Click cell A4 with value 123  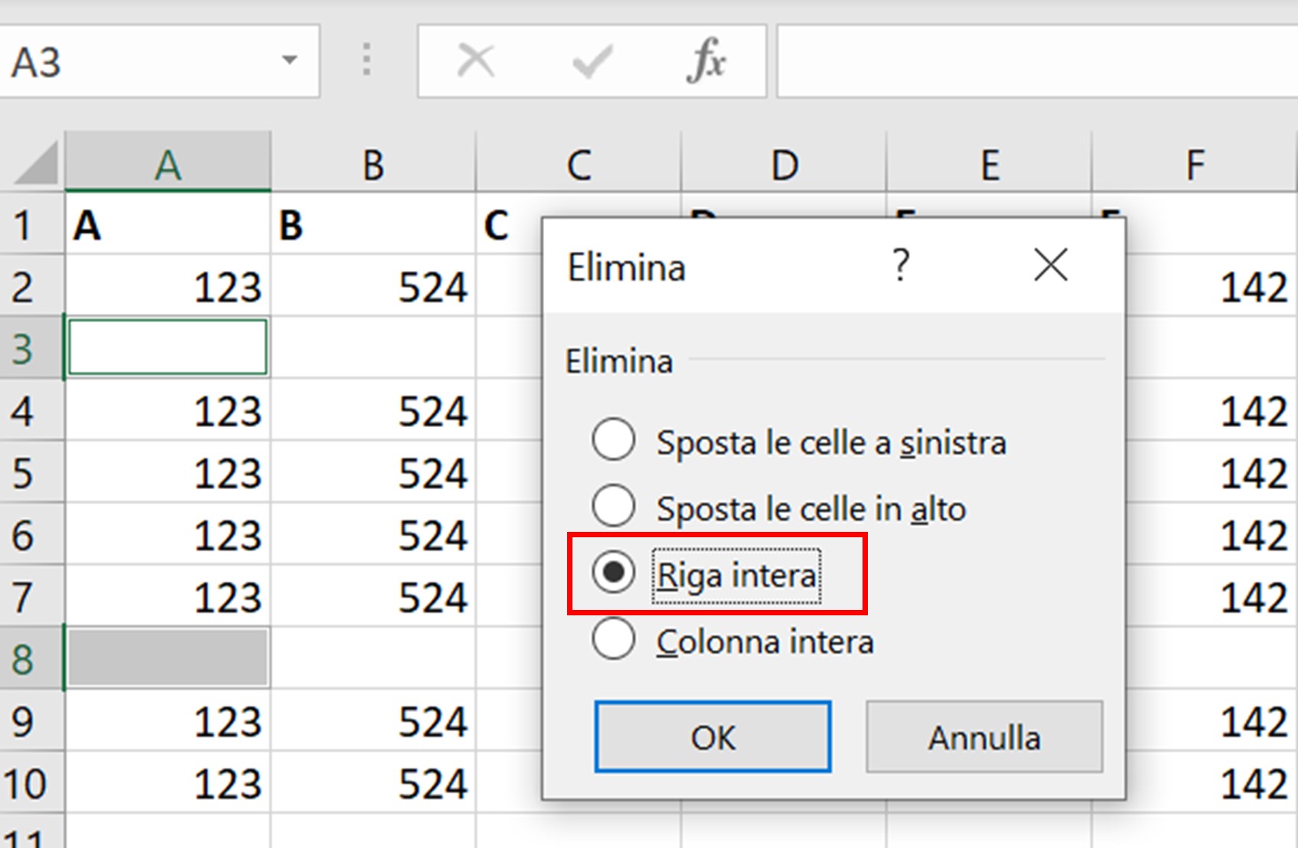click(168, 409)
